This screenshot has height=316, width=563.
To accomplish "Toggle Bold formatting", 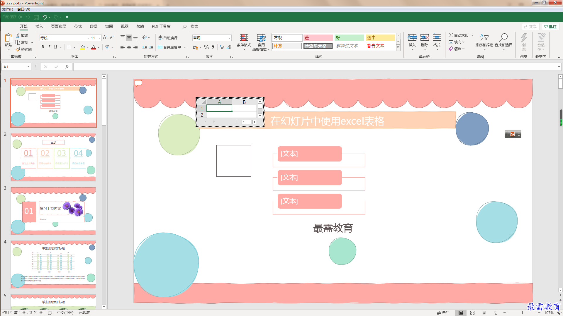I will [43, 47].
